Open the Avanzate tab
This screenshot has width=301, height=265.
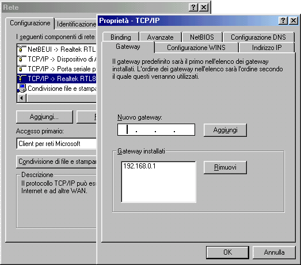[x=161, y=37]
